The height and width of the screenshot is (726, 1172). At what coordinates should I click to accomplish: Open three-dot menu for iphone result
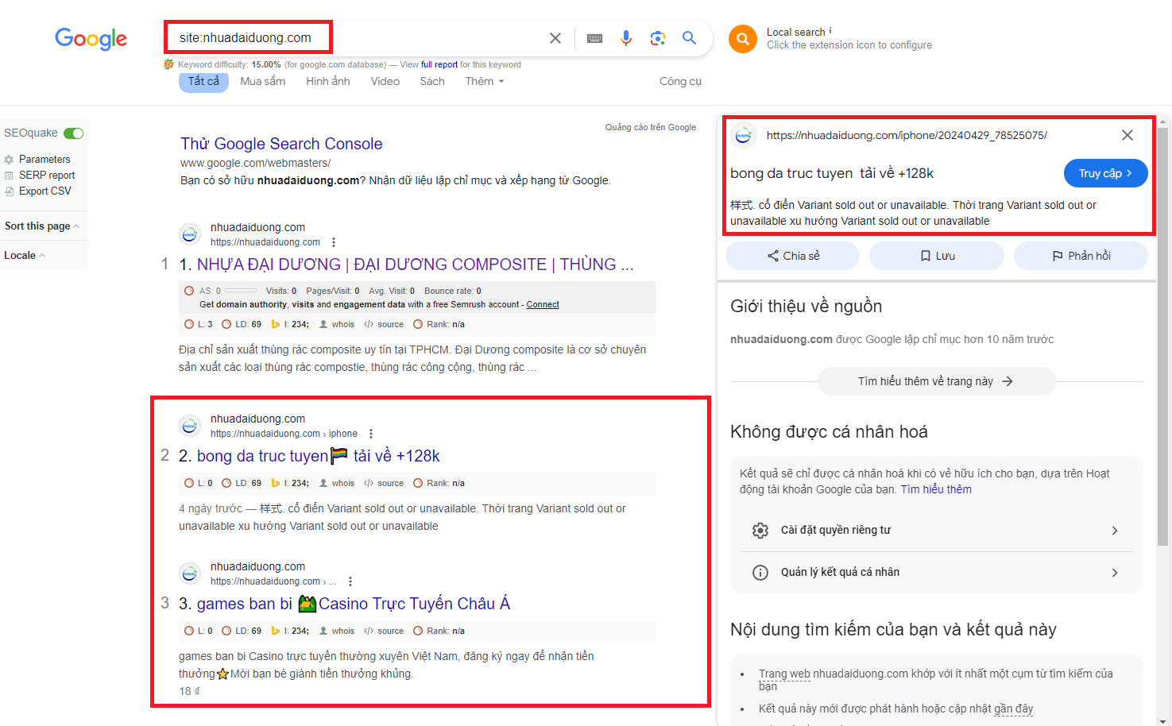pos(371,434)
